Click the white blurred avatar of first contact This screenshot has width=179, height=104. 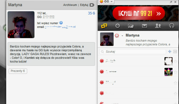(168, 61)
